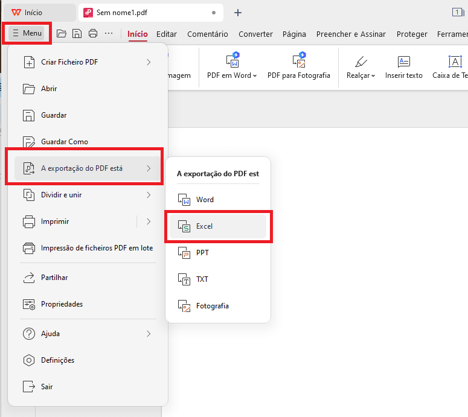The image size is (468, 417).
Task: Open Definições from the menu
Action: pyautogui.click(x=88, y=360)
